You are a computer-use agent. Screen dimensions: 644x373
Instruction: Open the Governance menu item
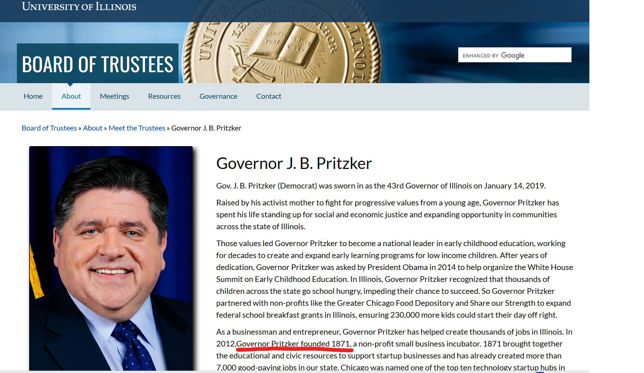click(x=218, y=96)
